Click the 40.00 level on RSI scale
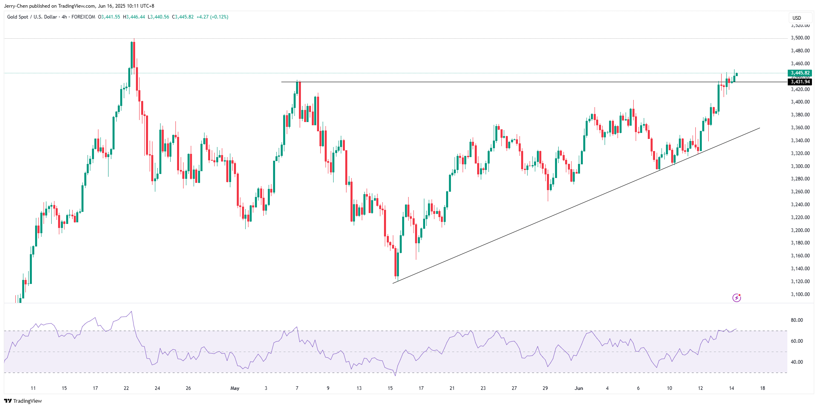 pos(797,362)
